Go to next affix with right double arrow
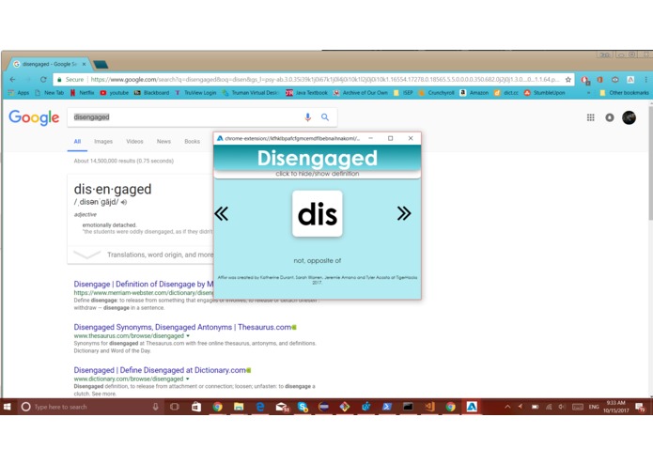Image resolution: width=653 pixels, height=464 pixels. click(x=403, y=213)
